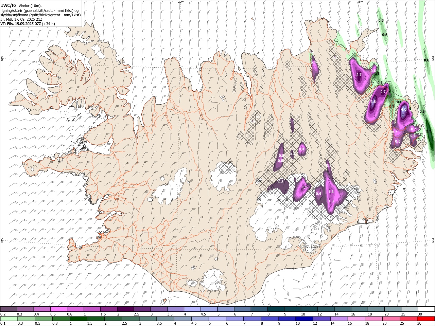Click the Hofsjökull glacier white area
The height and width of the screenshot is (326, 435).
pyautogui.click(x=223, y=177)
